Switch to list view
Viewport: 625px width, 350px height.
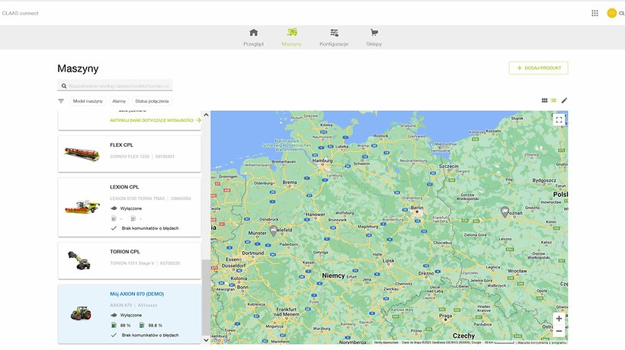(x=553, y=100)
